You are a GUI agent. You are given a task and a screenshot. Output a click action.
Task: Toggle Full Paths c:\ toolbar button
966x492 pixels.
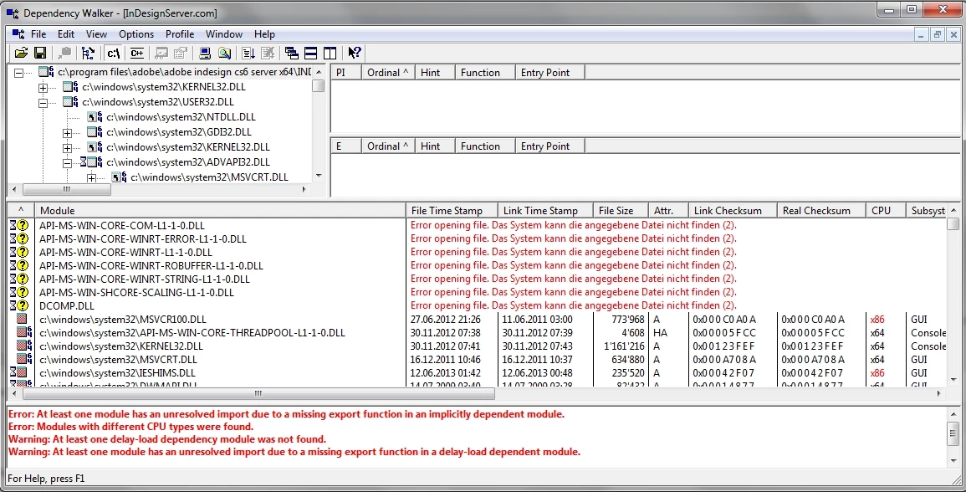point(114,53)
